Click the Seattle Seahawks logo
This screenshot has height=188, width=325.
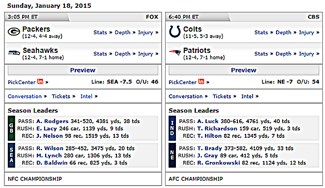[x=14, y=53]
